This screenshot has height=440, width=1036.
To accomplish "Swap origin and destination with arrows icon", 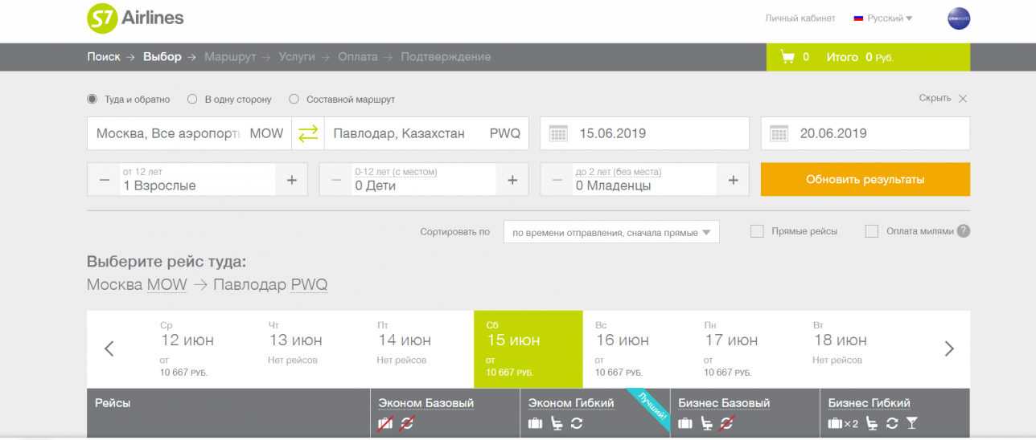I will tap(308, 133).
